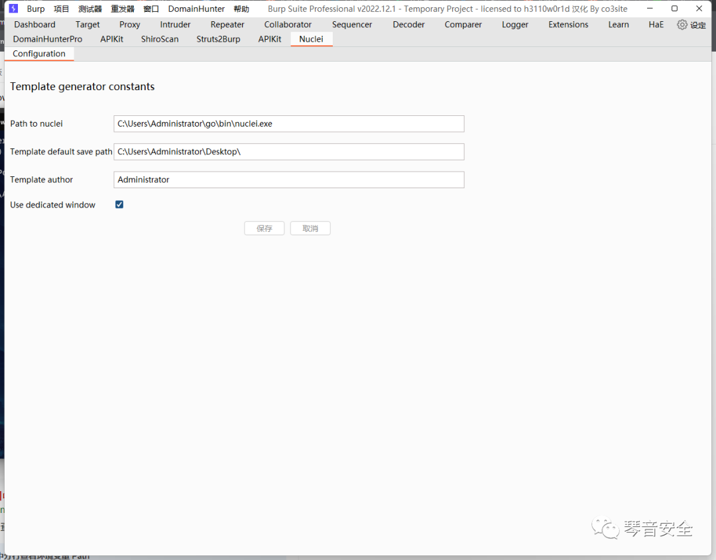Switch to the Logger tab

(x=515, y=25)
